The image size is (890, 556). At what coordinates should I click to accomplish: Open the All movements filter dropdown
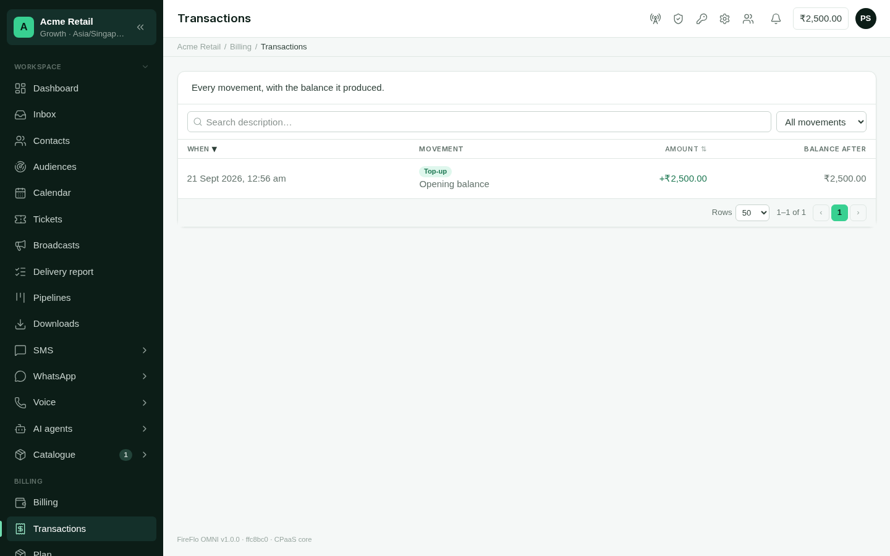click(x=821, y=122)
